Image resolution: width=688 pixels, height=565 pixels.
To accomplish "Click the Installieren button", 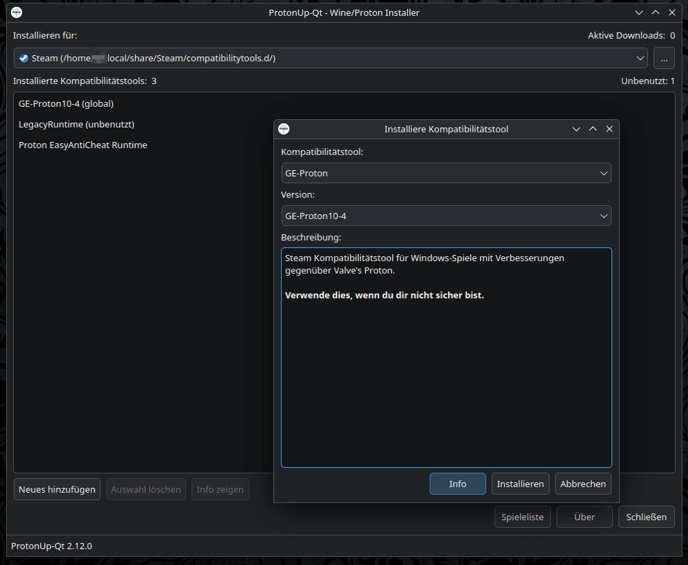I will [521, 484].
